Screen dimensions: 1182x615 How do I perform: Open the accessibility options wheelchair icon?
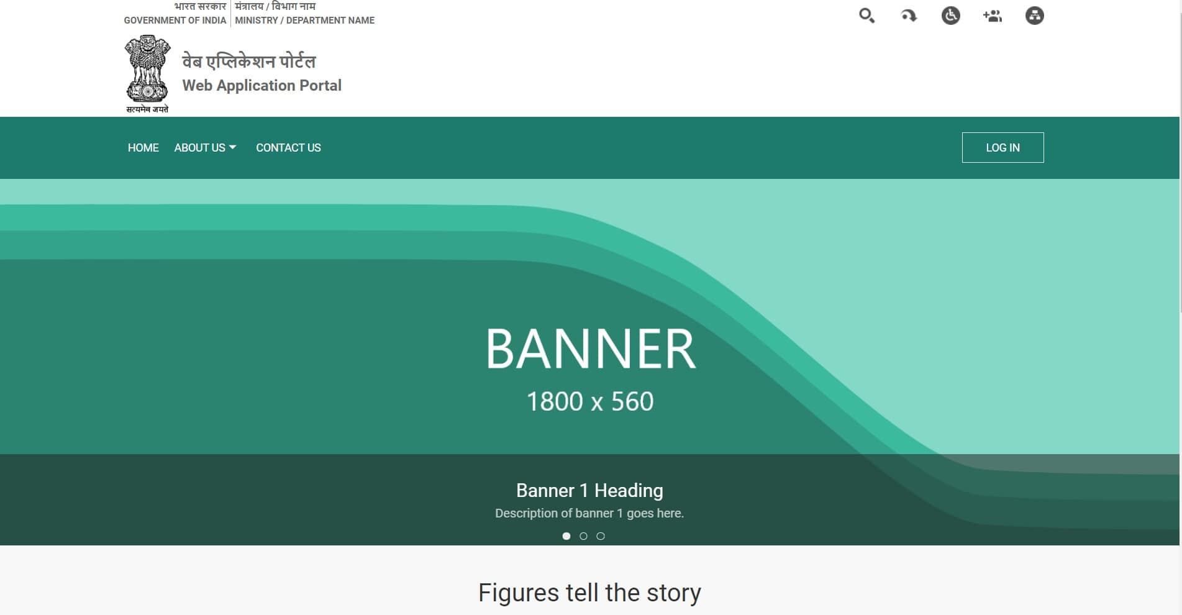click(x=950, y=16)
